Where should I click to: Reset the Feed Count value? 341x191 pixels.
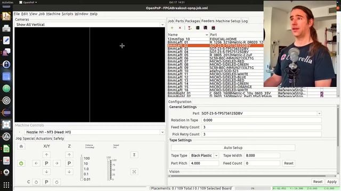(x=289, y=163)
